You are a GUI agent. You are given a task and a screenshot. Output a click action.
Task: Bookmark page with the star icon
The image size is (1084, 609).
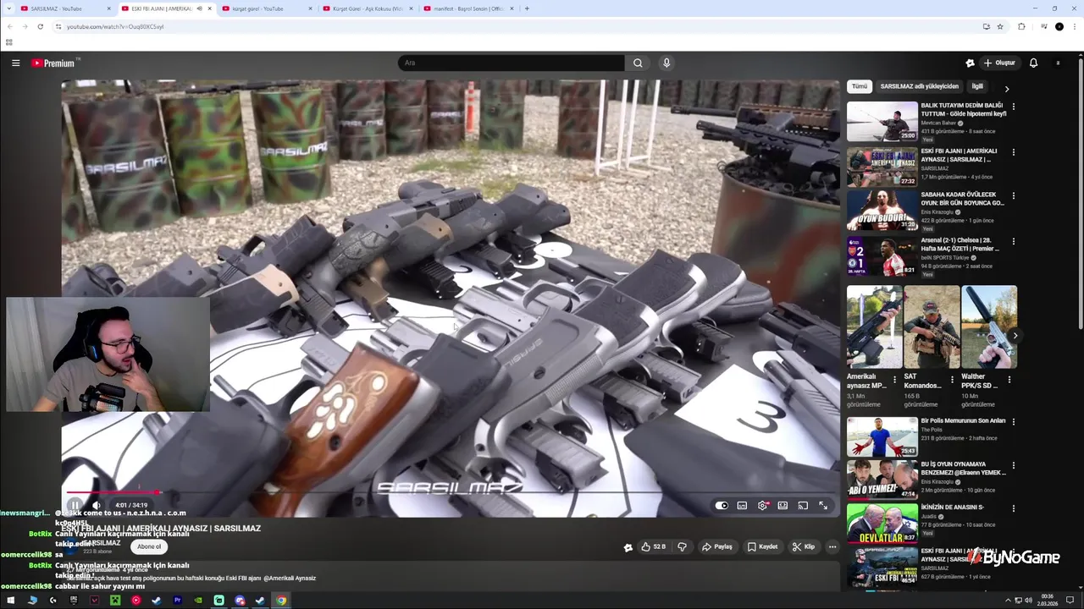point(1000,26)
